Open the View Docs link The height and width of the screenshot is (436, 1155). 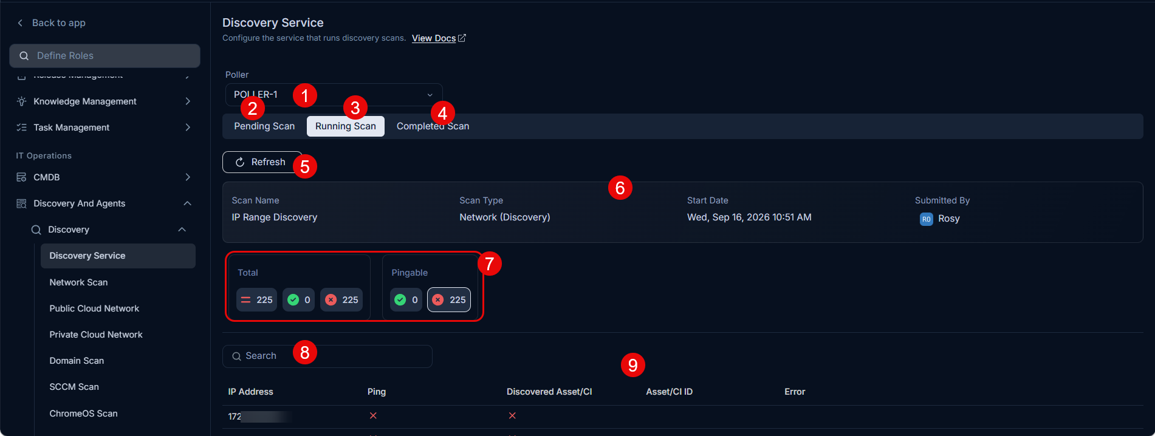(x=434, y=38)
